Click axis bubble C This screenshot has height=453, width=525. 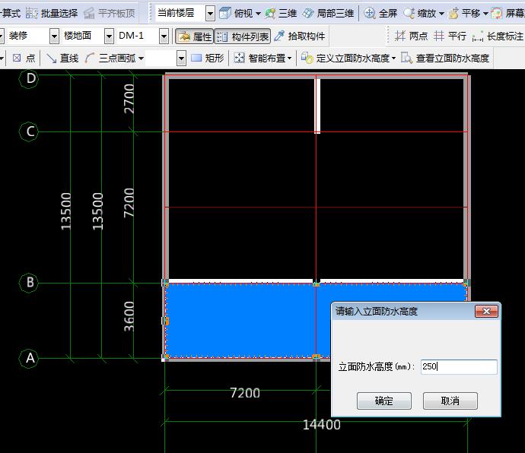(x=30, y=131)
